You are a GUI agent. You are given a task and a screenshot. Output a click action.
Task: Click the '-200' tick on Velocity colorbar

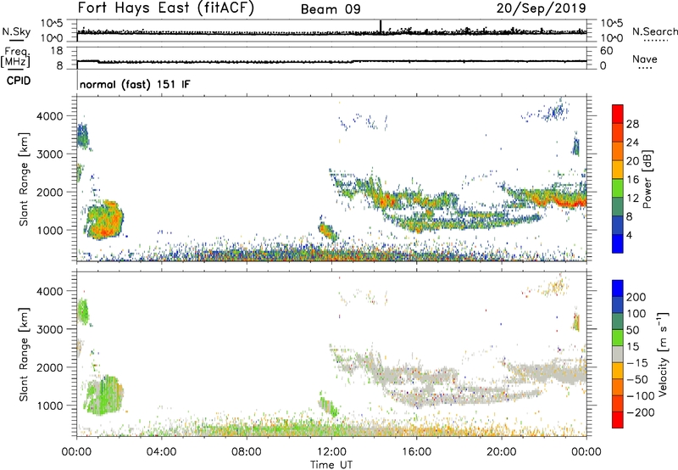641,412
